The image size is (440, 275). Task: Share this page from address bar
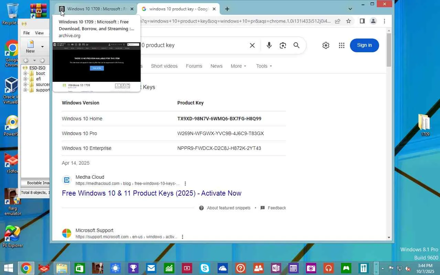(x=338, y=21)
